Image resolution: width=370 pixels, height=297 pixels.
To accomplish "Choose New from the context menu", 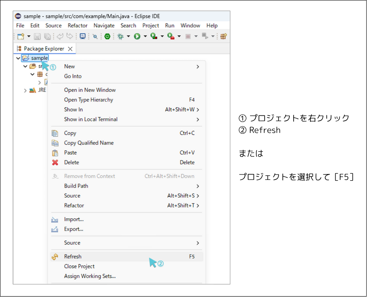I will [x=127, y=67].
